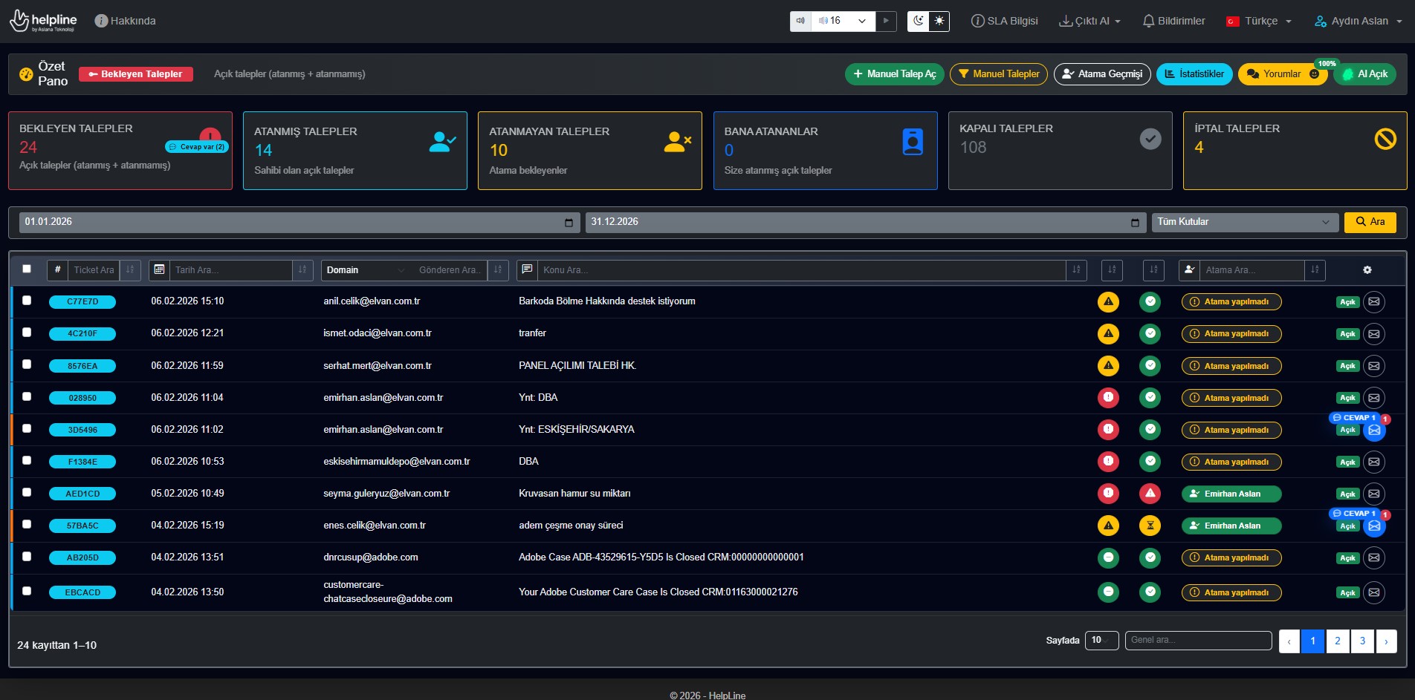
Task: Open the table column settings gear
Action: pyautogui.click(x=1367, y=270)
